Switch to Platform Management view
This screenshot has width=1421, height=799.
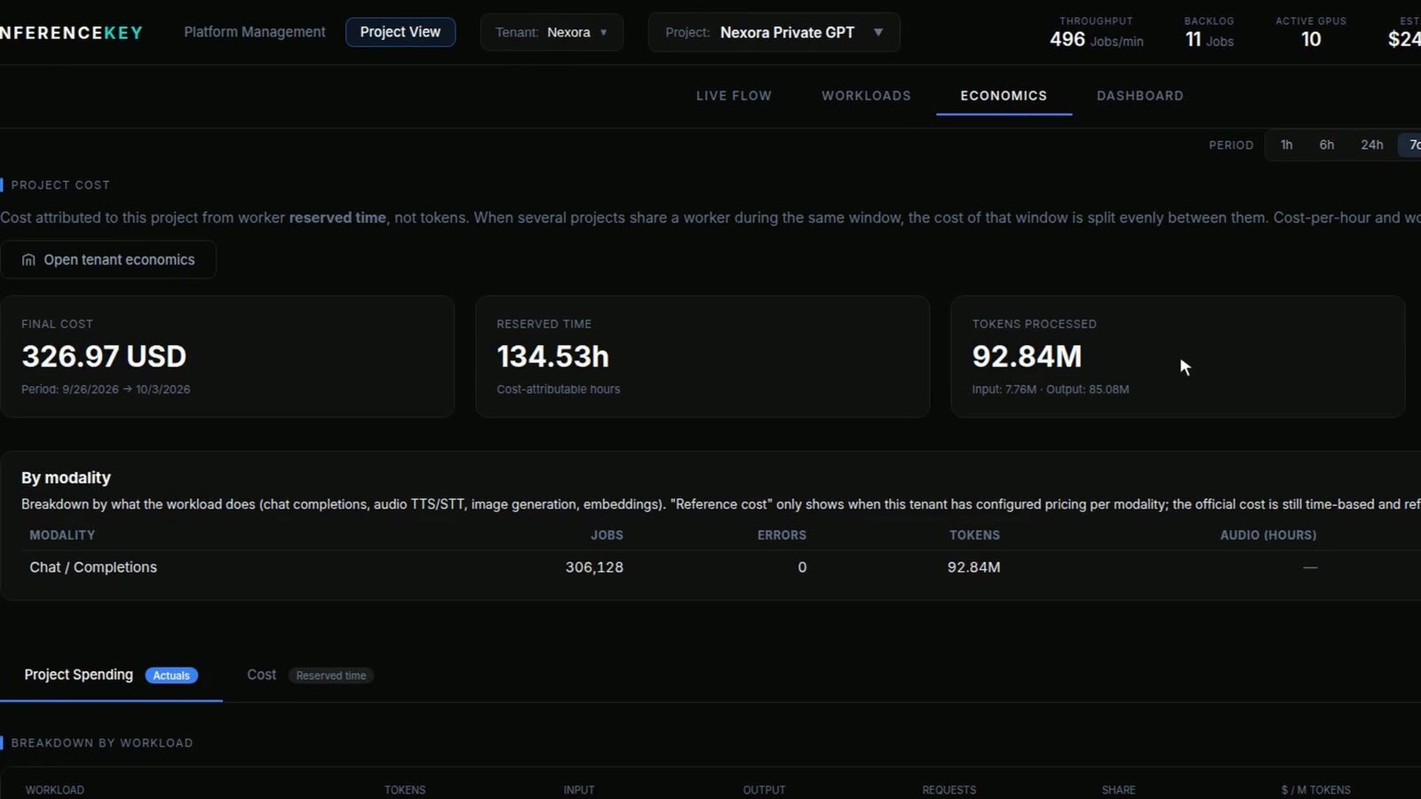coord(254,32)
